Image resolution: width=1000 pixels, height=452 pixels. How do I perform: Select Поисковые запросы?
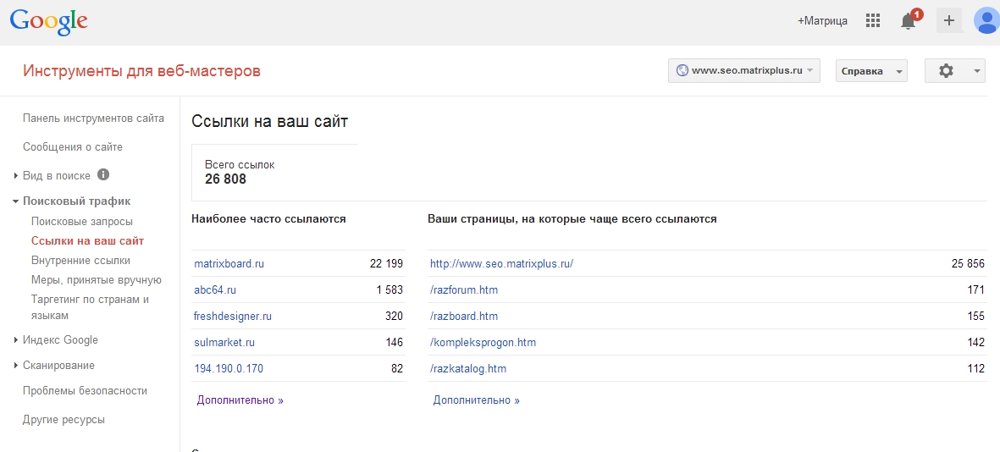click(x=82, y=222)
